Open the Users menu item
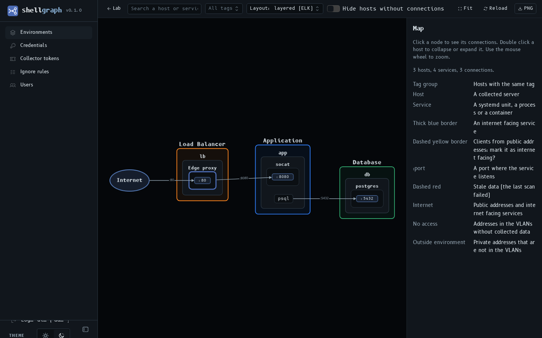Viewport: 542px width, 338px height. (49, 85)
